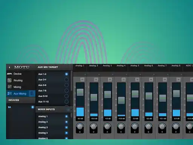Click the Analog 8 pan knob
The height and width of the screenshot is (145, 193).
pyautogui.click(x=176, y=127)
